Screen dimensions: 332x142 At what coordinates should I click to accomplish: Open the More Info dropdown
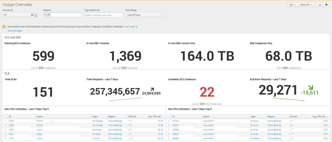306,5
